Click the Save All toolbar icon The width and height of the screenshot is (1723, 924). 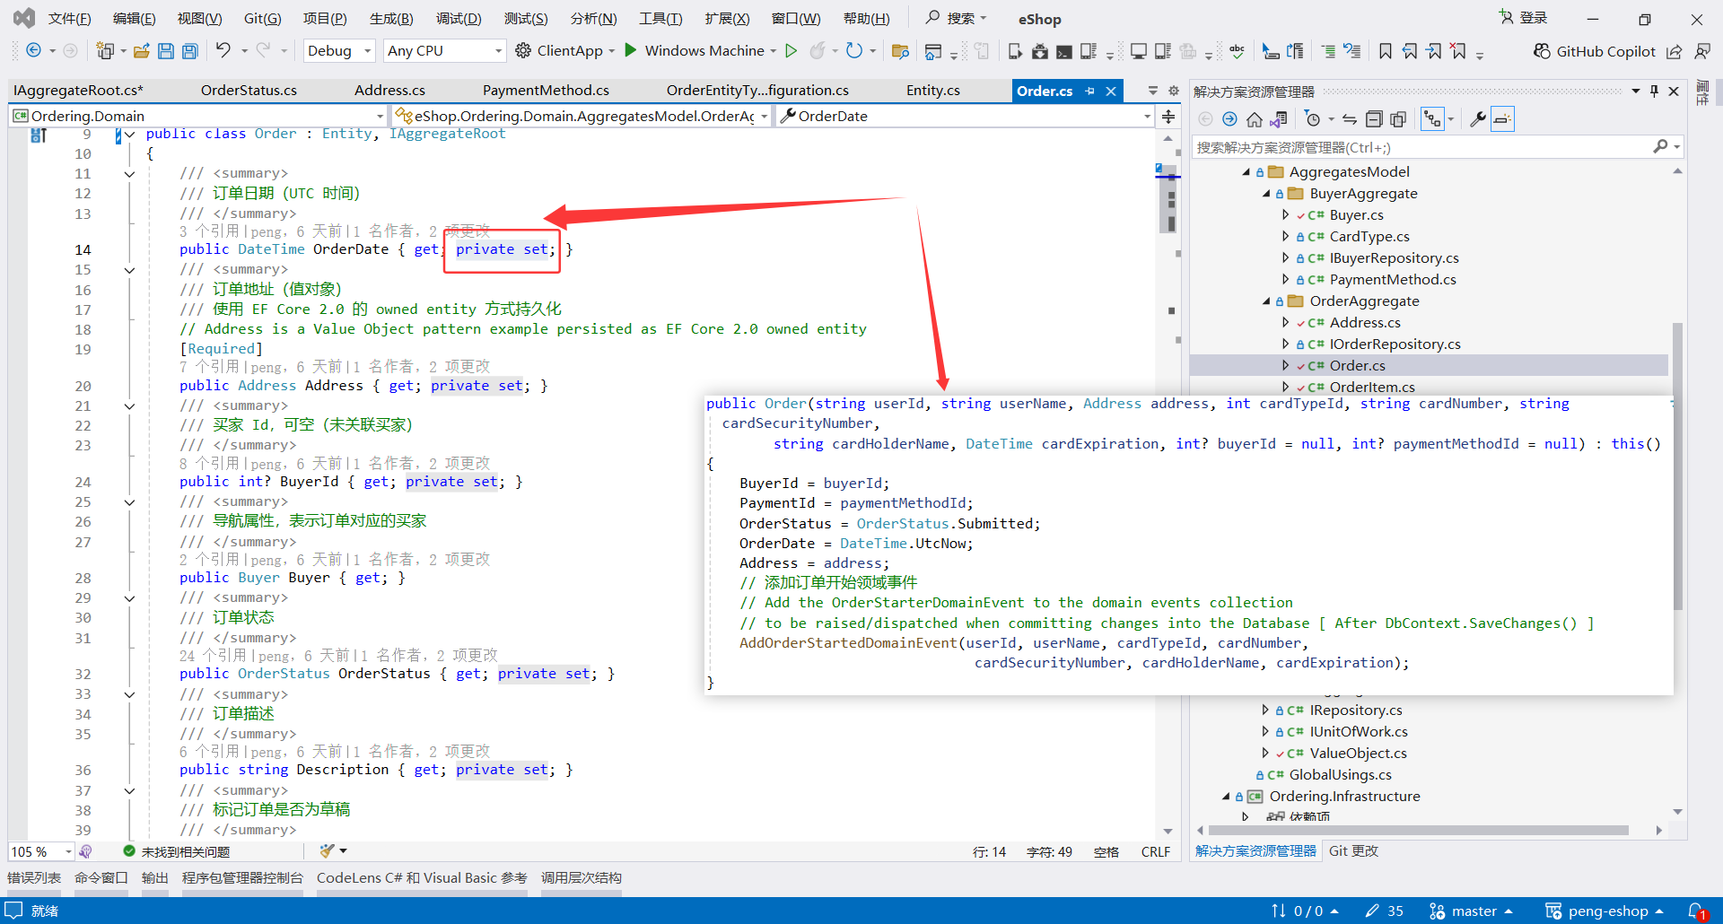[190, 51]
